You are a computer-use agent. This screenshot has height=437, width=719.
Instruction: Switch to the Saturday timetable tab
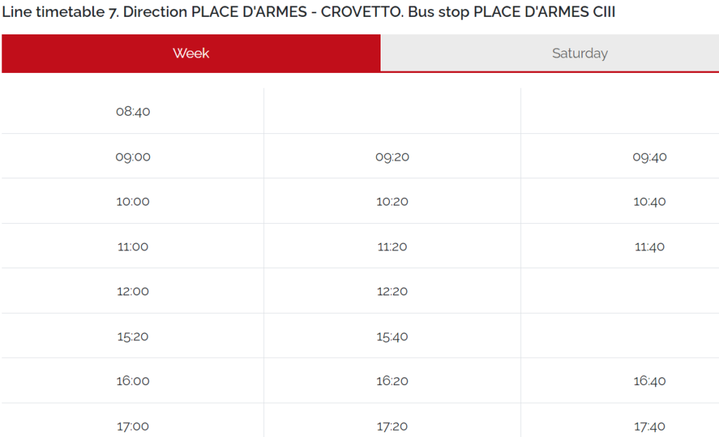pos(579,53)
